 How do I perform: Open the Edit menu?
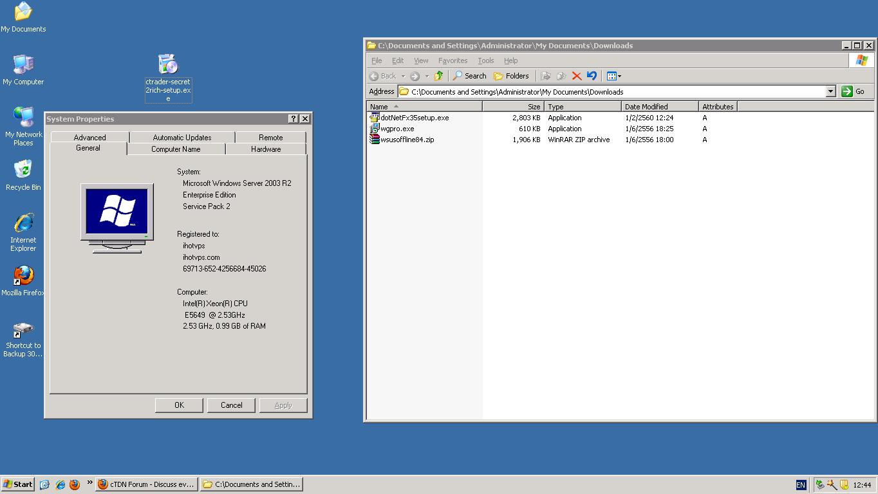pyautogui.click(x=398, y=60)
